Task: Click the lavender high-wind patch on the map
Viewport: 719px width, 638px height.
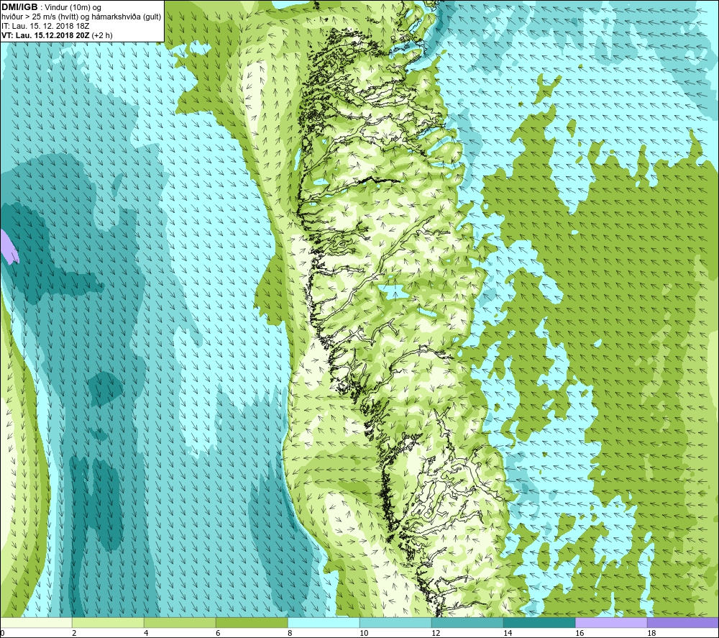Action: (8, 247)
